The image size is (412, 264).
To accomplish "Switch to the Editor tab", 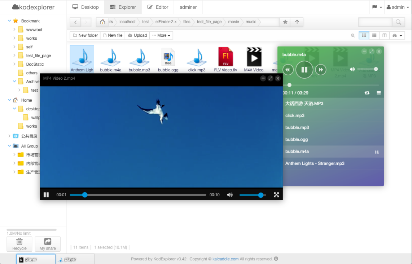I will (158, 7).
